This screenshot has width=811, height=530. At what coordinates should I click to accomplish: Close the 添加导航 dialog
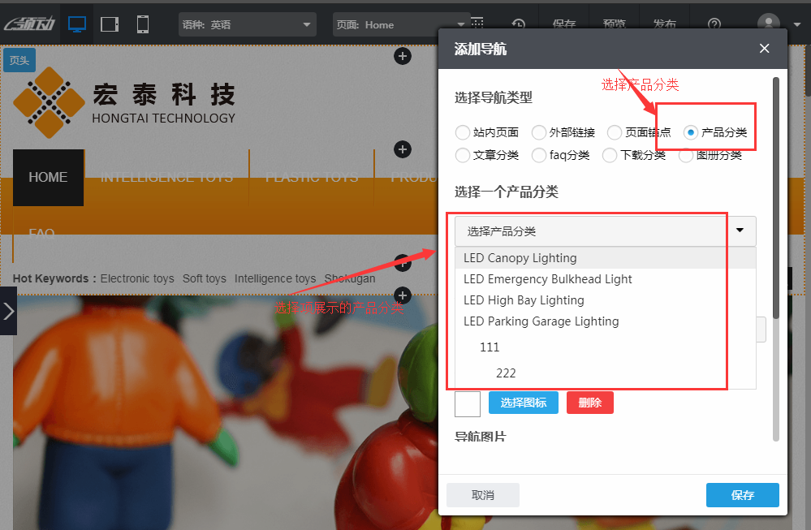[x=764, y=49]
